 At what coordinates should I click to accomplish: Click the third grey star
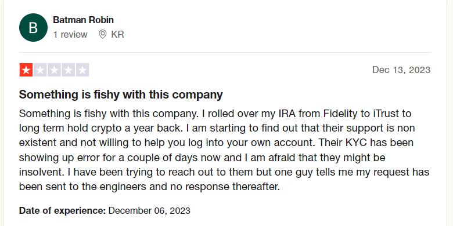tap(55, 70)
